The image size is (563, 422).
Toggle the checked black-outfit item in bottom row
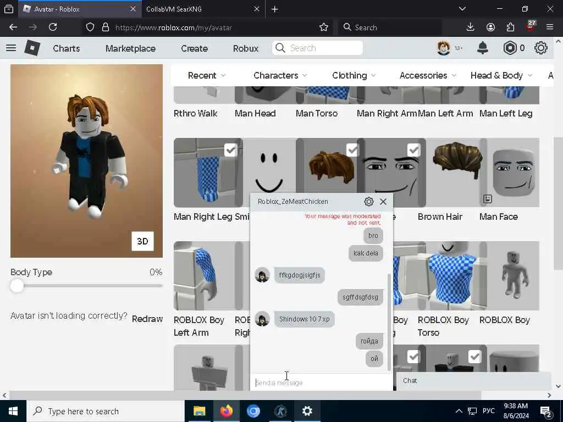coord(474,357)
